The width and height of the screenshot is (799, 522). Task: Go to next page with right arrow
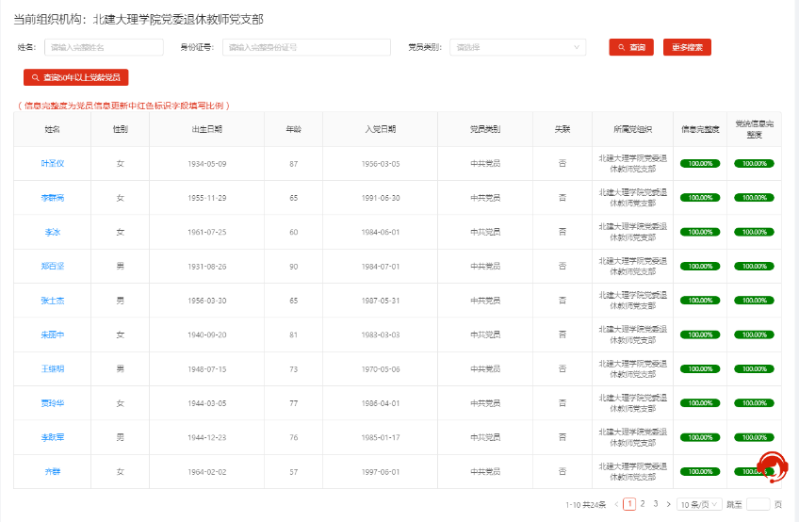668,504
